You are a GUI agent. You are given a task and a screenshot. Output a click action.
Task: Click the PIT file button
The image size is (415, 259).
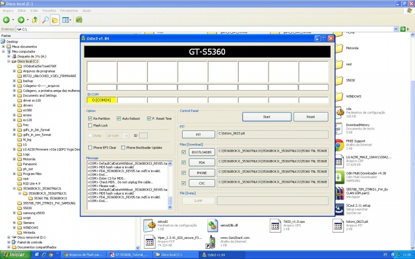[x=198, y=135]
